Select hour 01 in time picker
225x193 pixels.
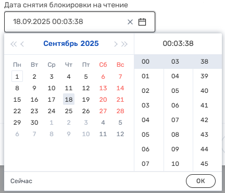pos(145,76)
